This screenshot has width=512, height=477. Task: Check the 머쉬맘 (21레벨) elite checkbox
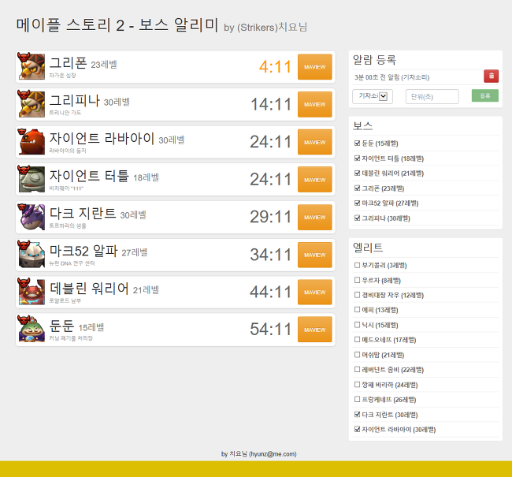pos(357,355)
